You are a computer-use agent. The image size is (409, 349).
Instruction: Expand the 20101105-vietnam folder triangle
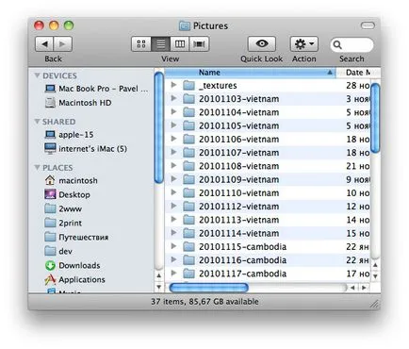click(173, 125)
